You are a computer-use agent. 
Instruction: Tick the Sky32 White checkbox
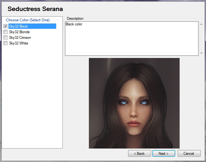[5, 43]
